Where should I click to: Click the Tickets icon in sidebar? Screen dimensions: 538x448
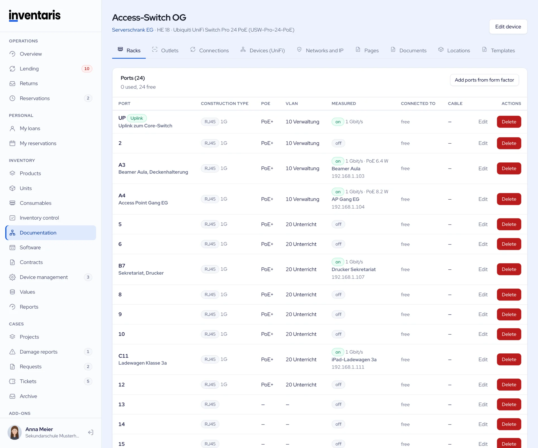pyautogui.click(x=12, y=381)
